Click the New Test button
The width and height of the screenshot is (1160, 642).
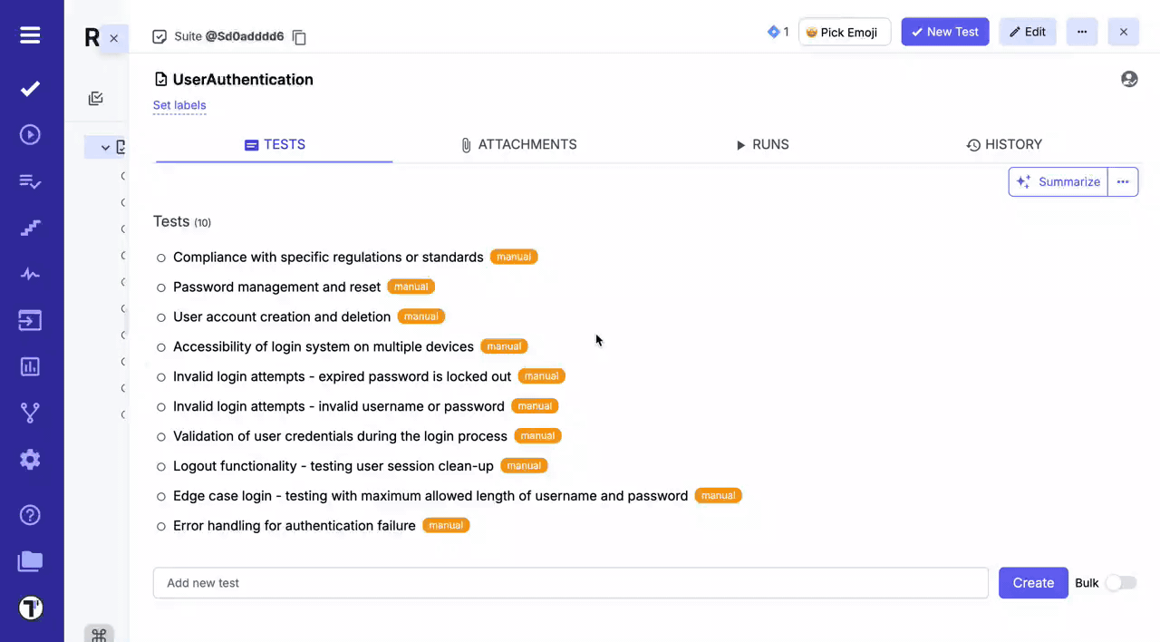coord(945,32)
